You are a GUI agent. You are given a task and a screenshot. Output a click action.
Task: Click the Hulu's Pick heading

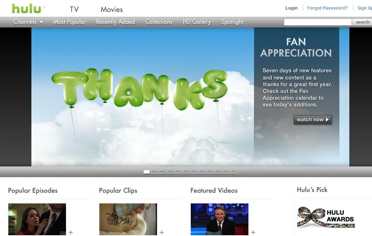tap(312, 190)
